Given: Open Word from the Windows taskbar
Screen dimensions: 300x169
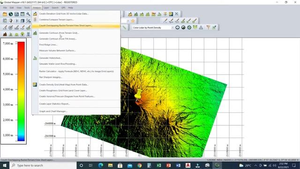Looking at the screenshot, I should point(178,165).
